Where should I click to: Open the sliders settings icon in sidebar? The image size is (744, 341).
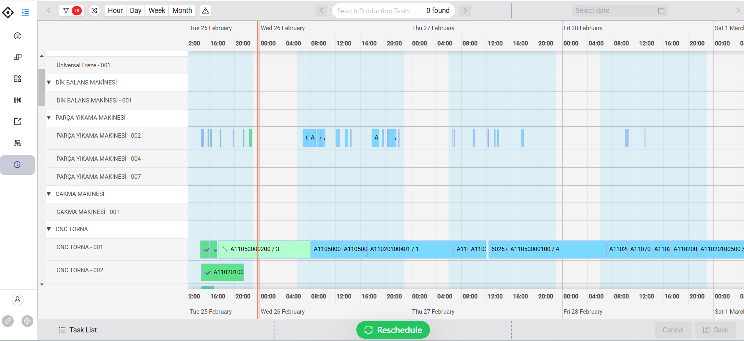pos(18,100)
